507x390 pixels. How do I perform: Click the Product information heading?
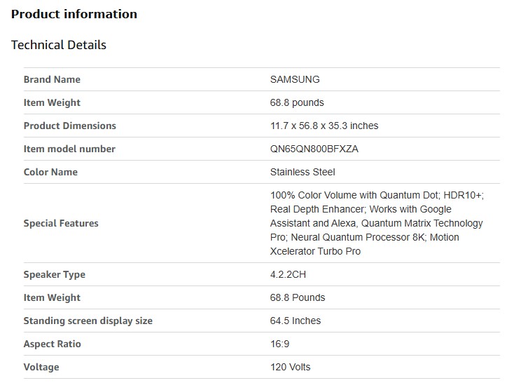74,14
